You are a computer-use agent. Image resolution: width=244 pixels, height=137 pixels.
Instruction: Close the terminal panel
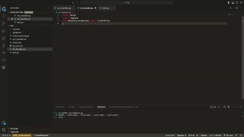(x=241, y=107)
